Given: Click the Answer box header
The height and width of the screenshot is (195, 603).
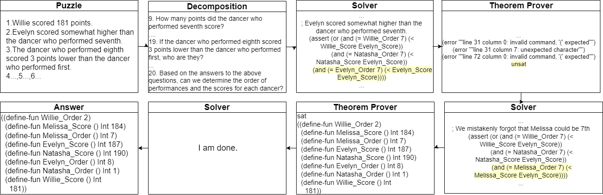Looking at the screenshot, I should (x=69, y=107).
